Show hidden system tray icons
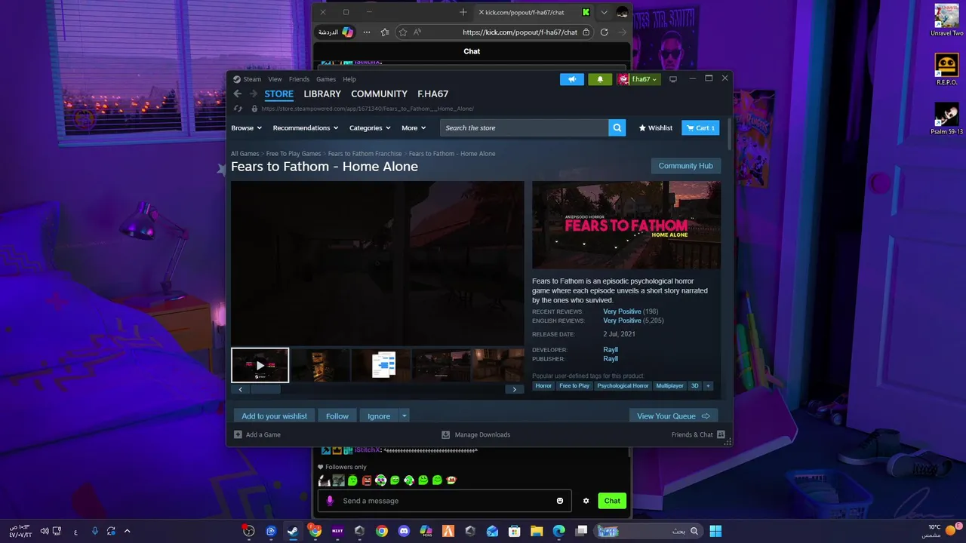This screenshot has width=966, height=543. pyautogui.click(x=127, y=531)
